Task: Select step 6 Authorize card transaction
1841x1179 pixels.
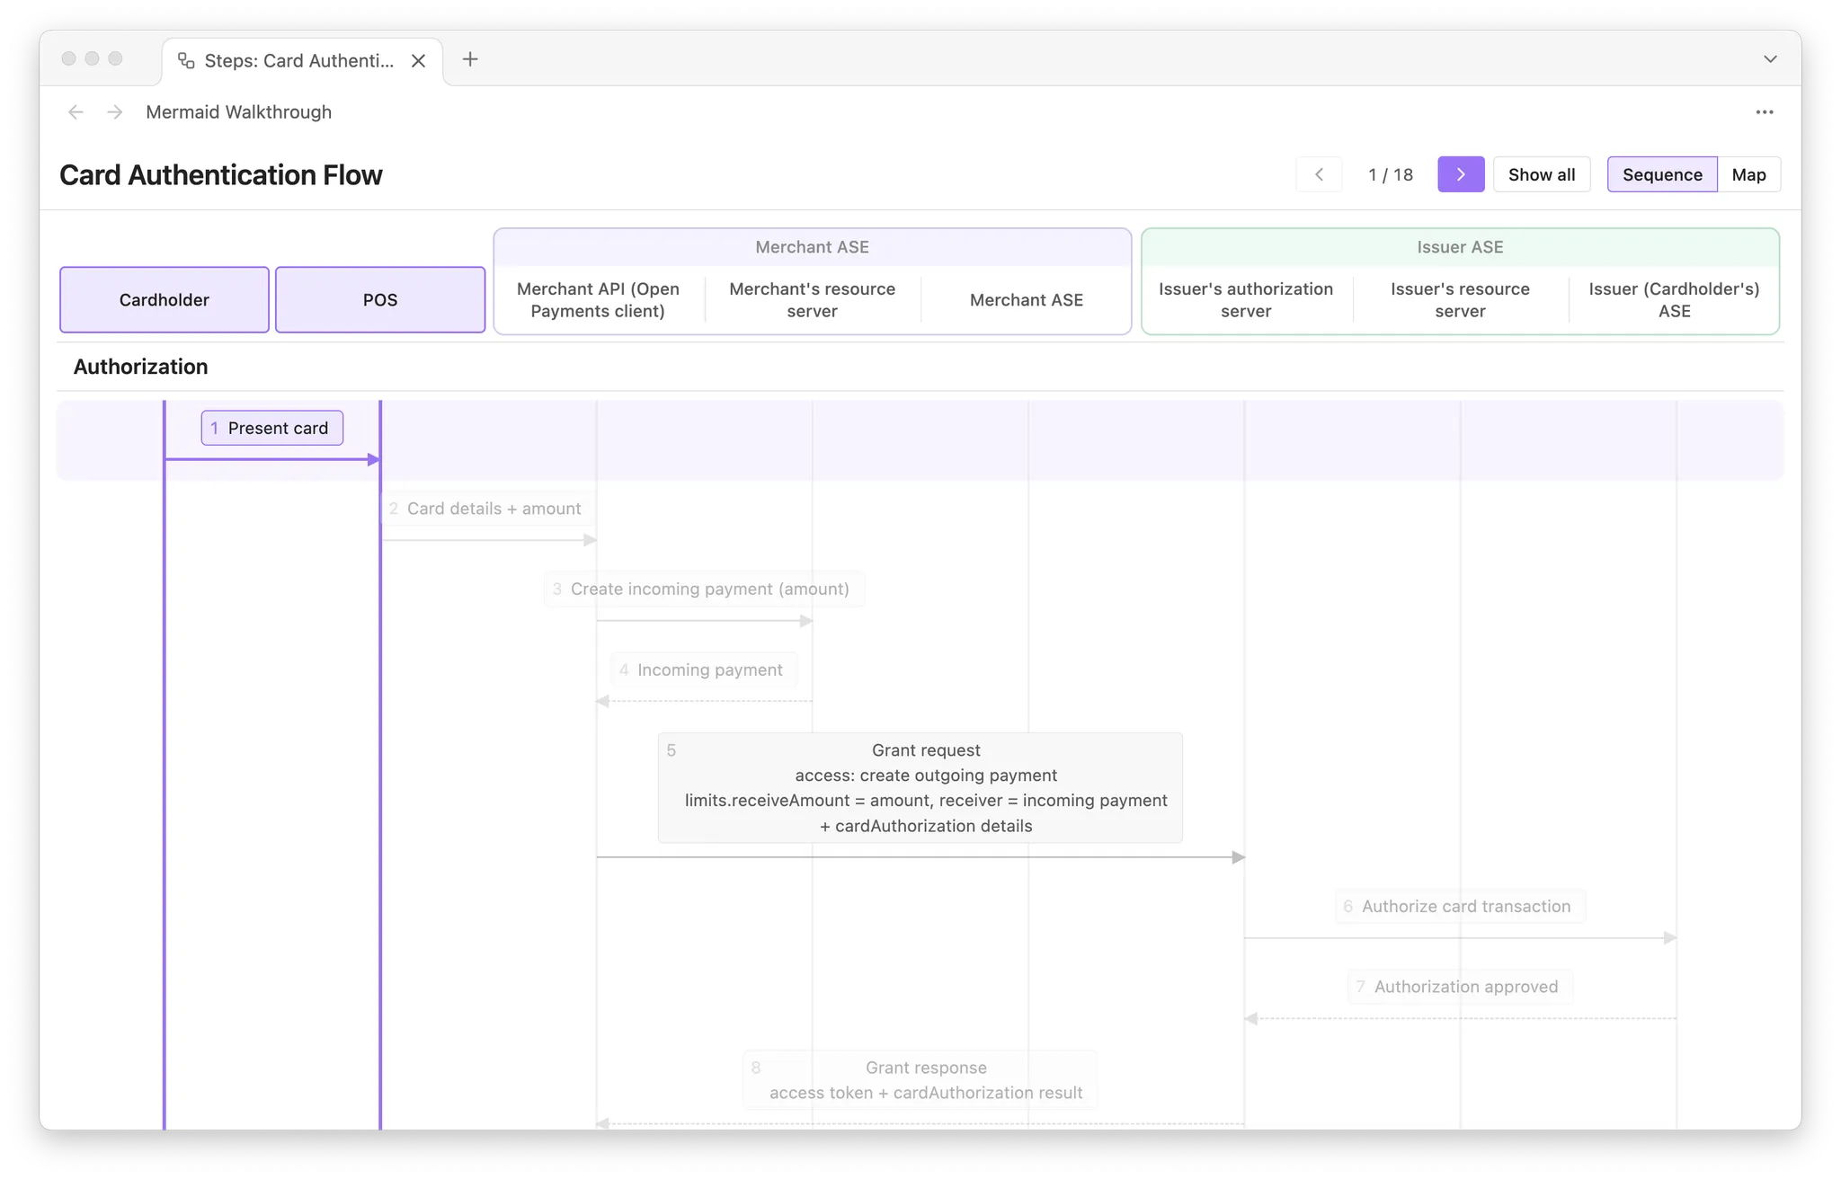Action: (1459, 907)
